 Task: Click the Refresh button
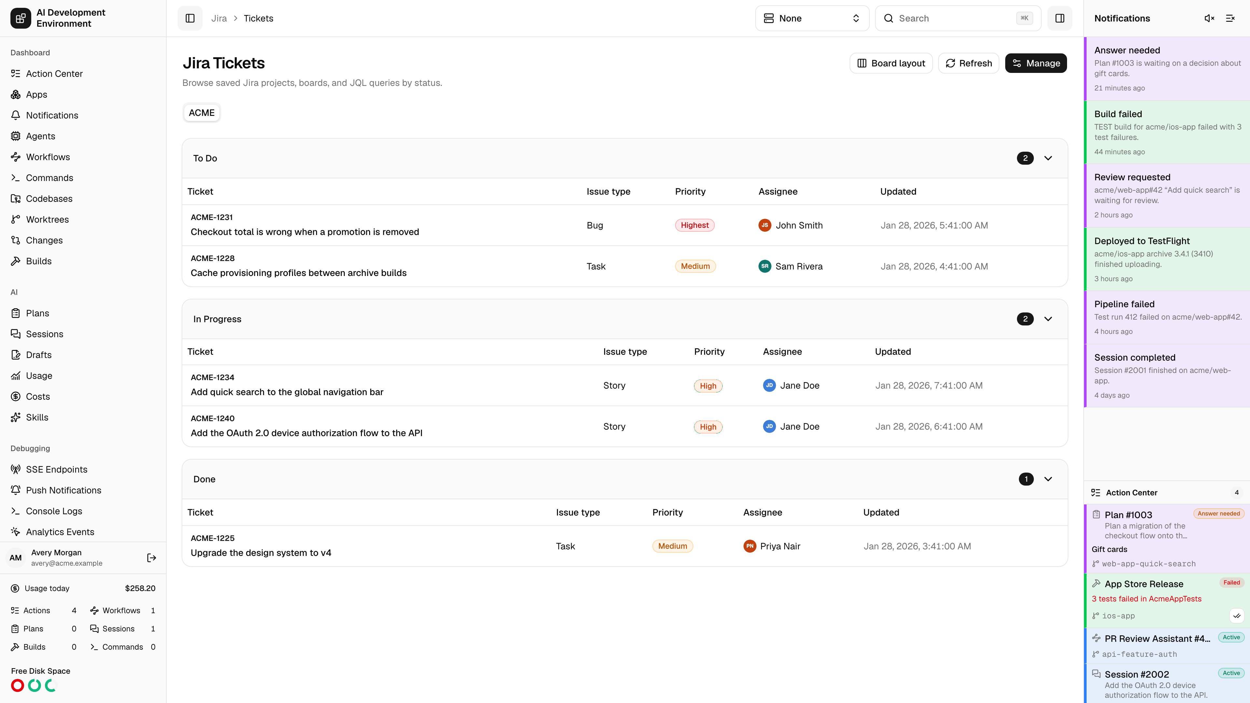[968, 63]
